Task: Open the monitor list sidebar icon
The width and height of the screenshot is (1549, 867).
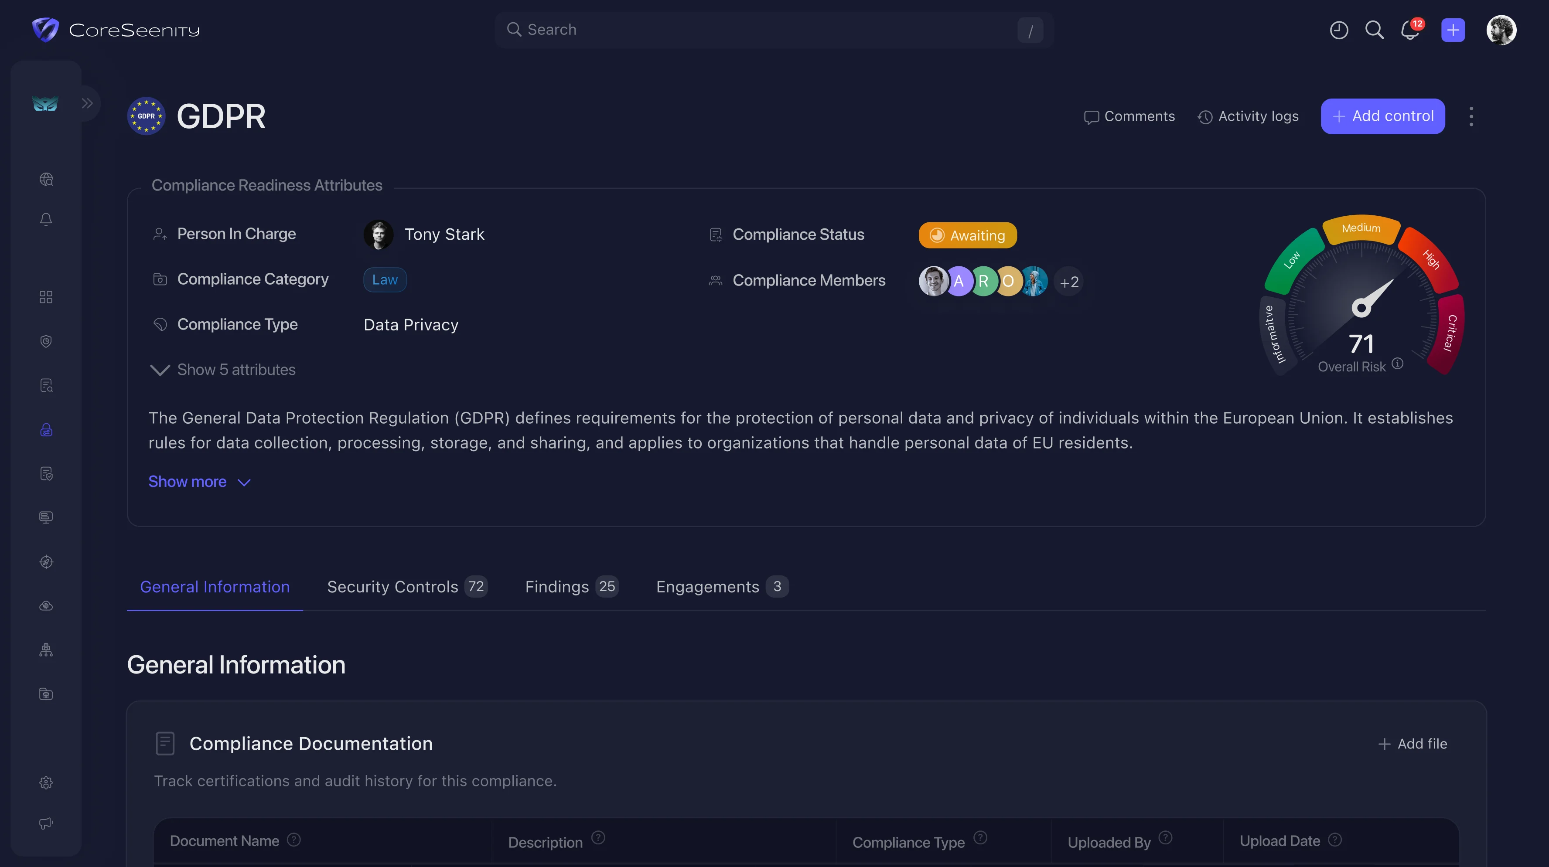Action: tap(46, 518)
